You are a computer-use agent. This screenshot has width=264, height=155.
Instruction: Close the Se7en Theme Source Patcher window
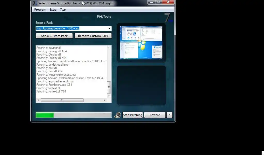point(168,2)
